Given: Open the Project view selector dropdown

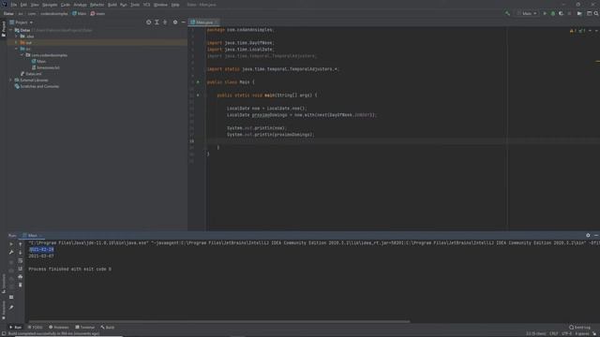Looking at the screenshot, I should click(x=22, y=22).
